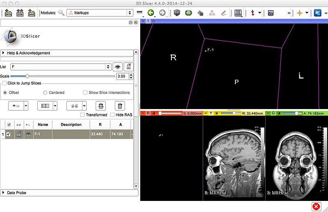This screenshot has height=212, width=328.
Task: Open lock options dropdown arrow
Action: [x=84, y=106]
